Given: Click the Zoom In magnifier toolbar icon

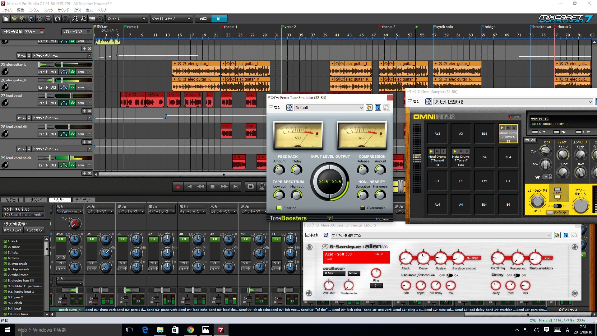Looking at the screenshot, I should 75,19.
